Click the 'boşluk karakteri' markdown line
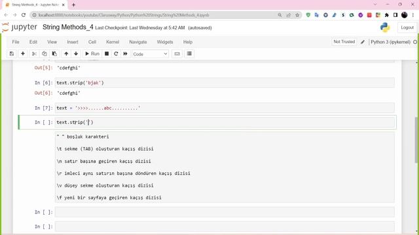The width and height of the screenshot is (419, 235). pos(82,136)
